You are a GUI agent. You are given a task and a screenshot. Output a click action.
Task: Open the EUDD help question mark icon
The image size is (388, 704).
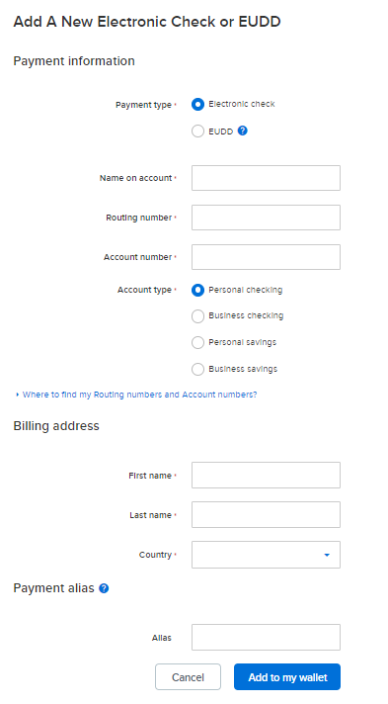click(x=242, y=131)
